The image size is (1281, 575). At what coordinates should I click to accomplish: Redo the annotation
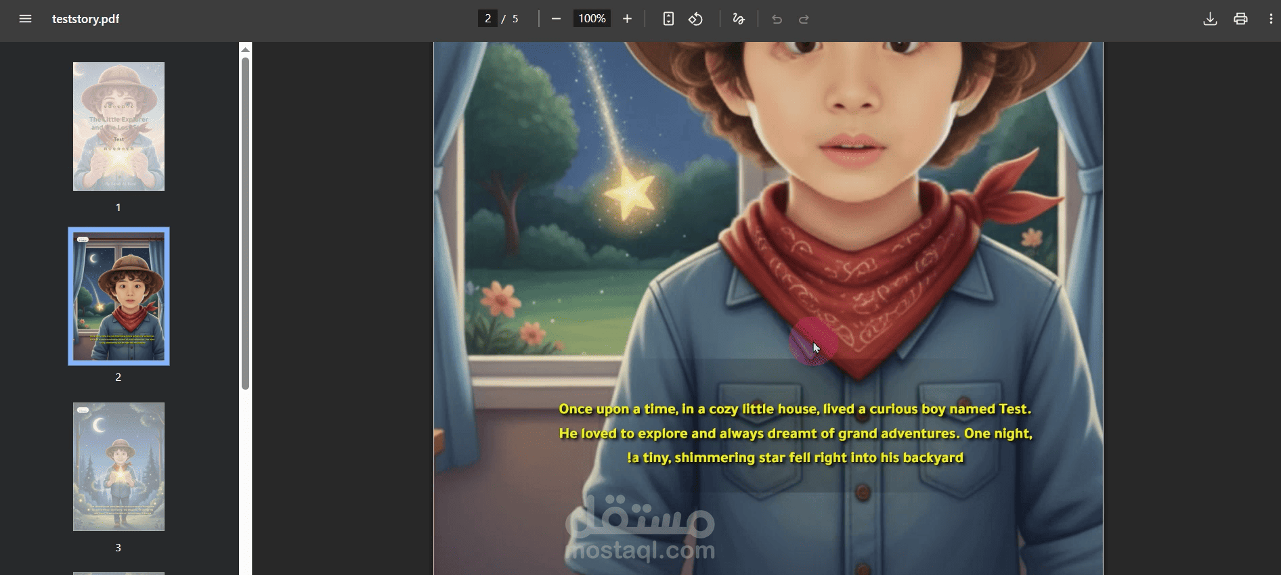[x=804, y=19]
